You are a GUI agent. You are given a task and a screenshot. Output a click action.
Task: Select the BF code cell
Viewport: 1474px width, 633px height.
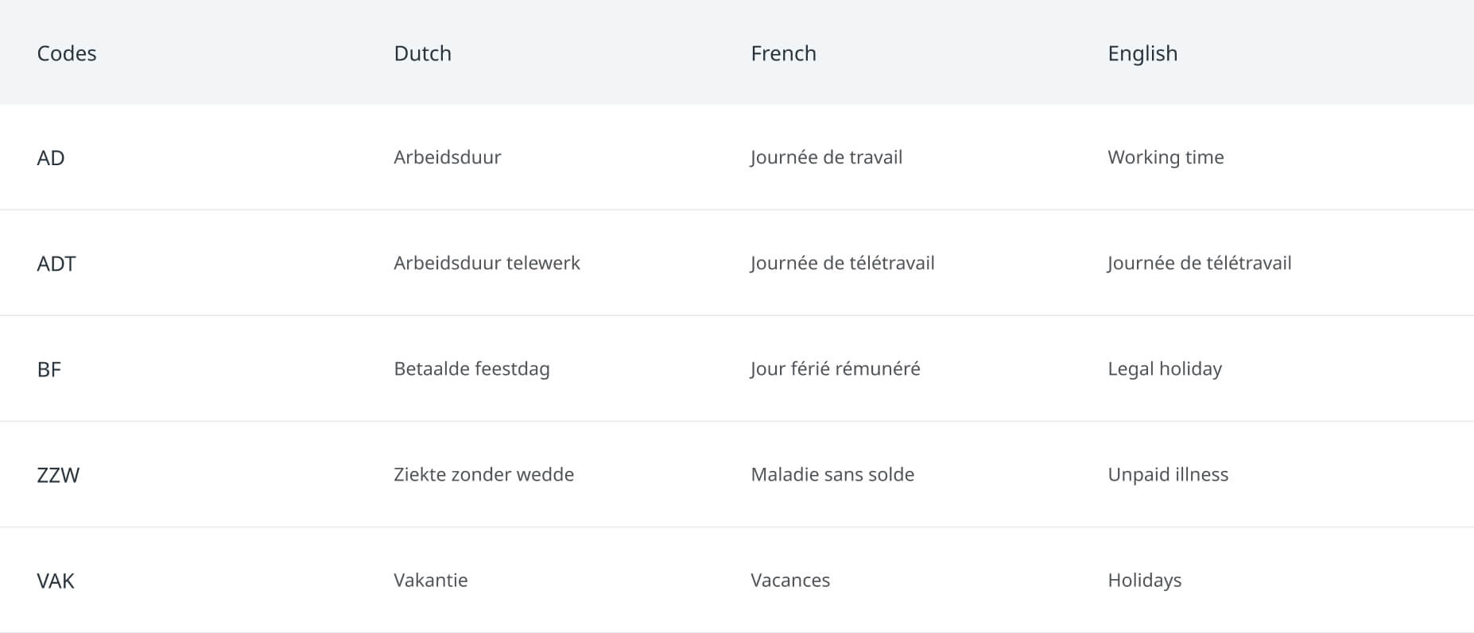(49, 369)
